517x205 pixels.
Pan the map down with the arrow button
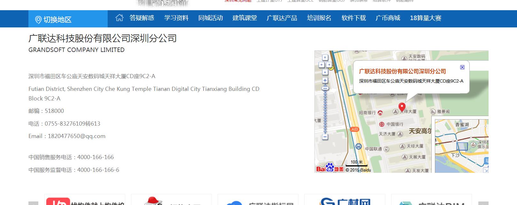coord(325,72)
